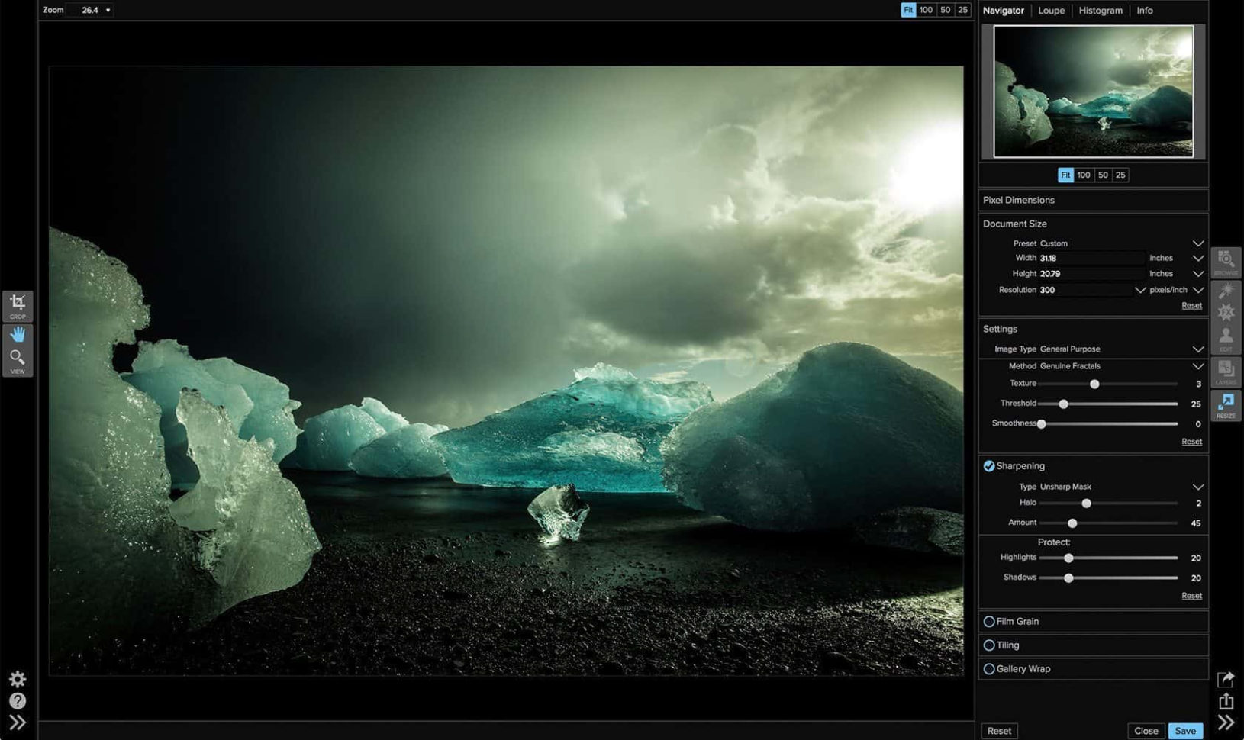Turn on Gallery Wrap
This screenshot has height=740, width=1244.
coord(989,669)
